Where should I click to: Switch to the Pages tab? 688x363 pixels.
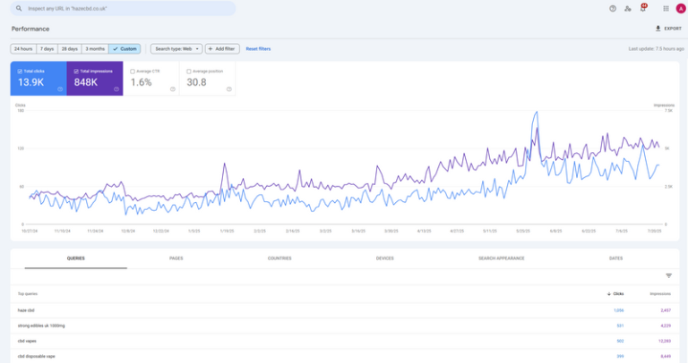click(176, 258)
